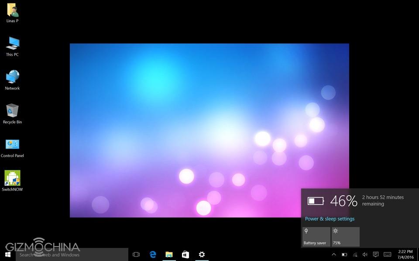Launch the SwitchNOW shortcut
419x261 pixels.
(x=12, y=178)
